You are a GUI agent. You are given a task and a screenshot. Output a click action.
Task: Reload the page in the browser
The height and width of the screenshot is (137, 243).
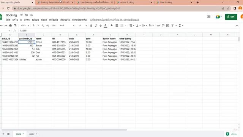pyautogui.click(x=8, y=8)
